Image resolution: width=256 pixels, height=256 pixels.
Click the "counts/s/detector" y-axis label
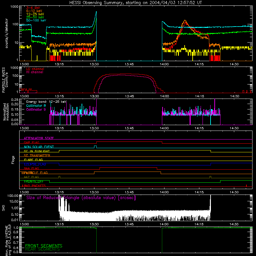7,33
